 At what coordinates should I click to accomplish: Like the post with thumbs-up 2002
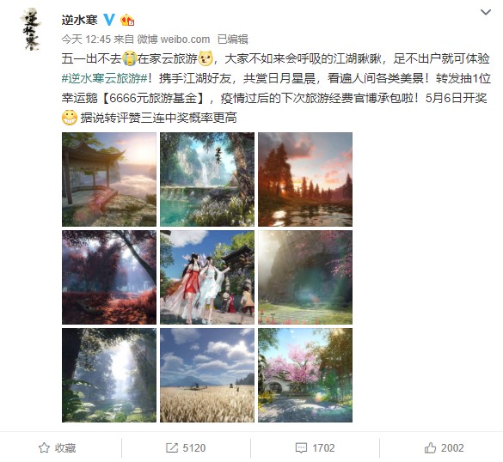tap(430, 447)
